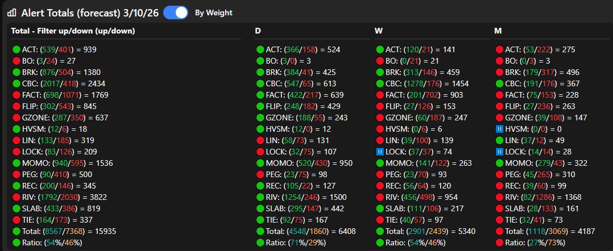Click the Total - Filter up/down header
The width and height of the screenshot is (613, 251).
tap(73, 31)
